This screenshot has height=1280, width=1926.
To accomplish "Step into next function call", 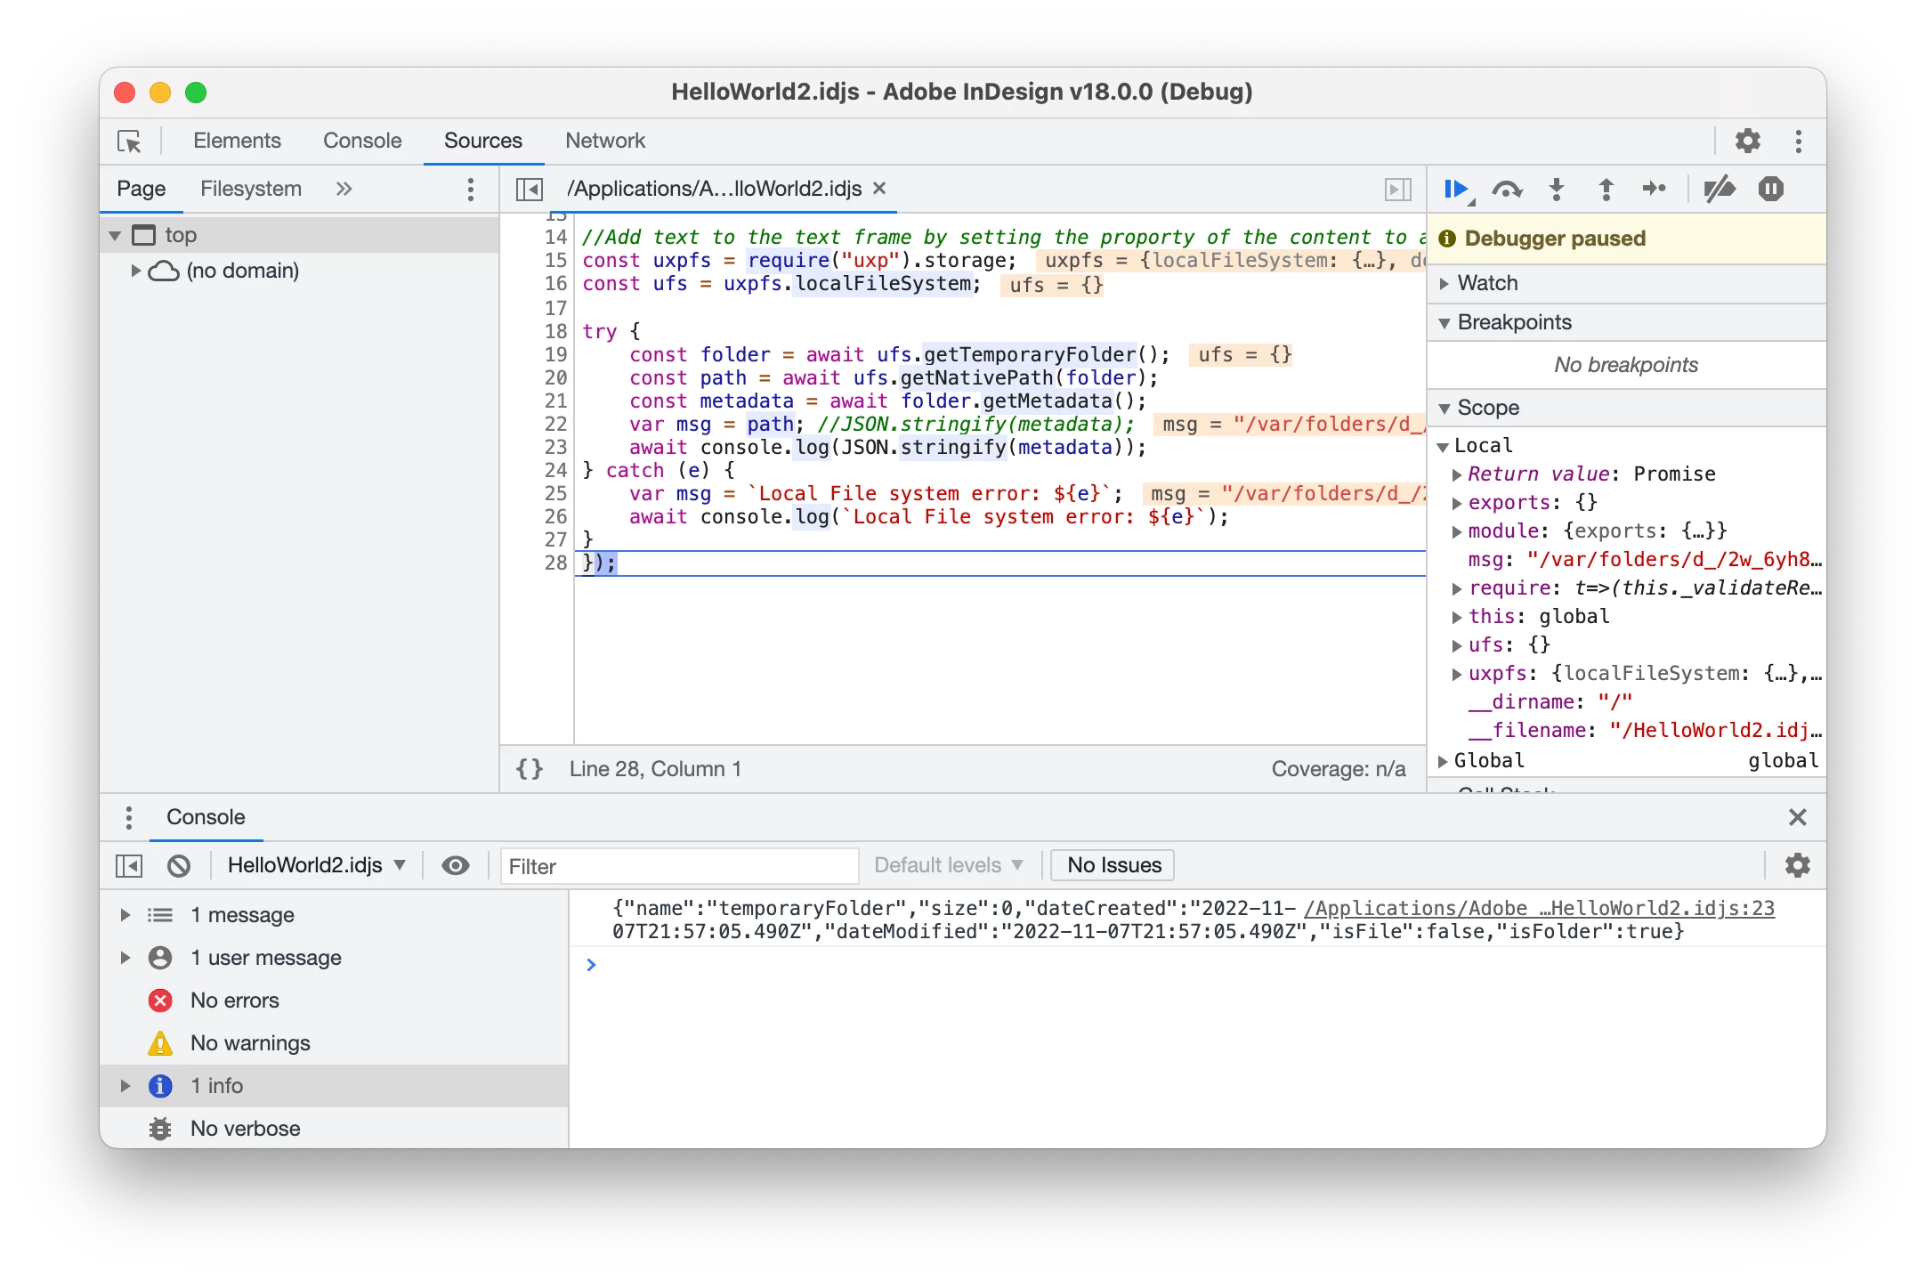I will [1557, 190].
